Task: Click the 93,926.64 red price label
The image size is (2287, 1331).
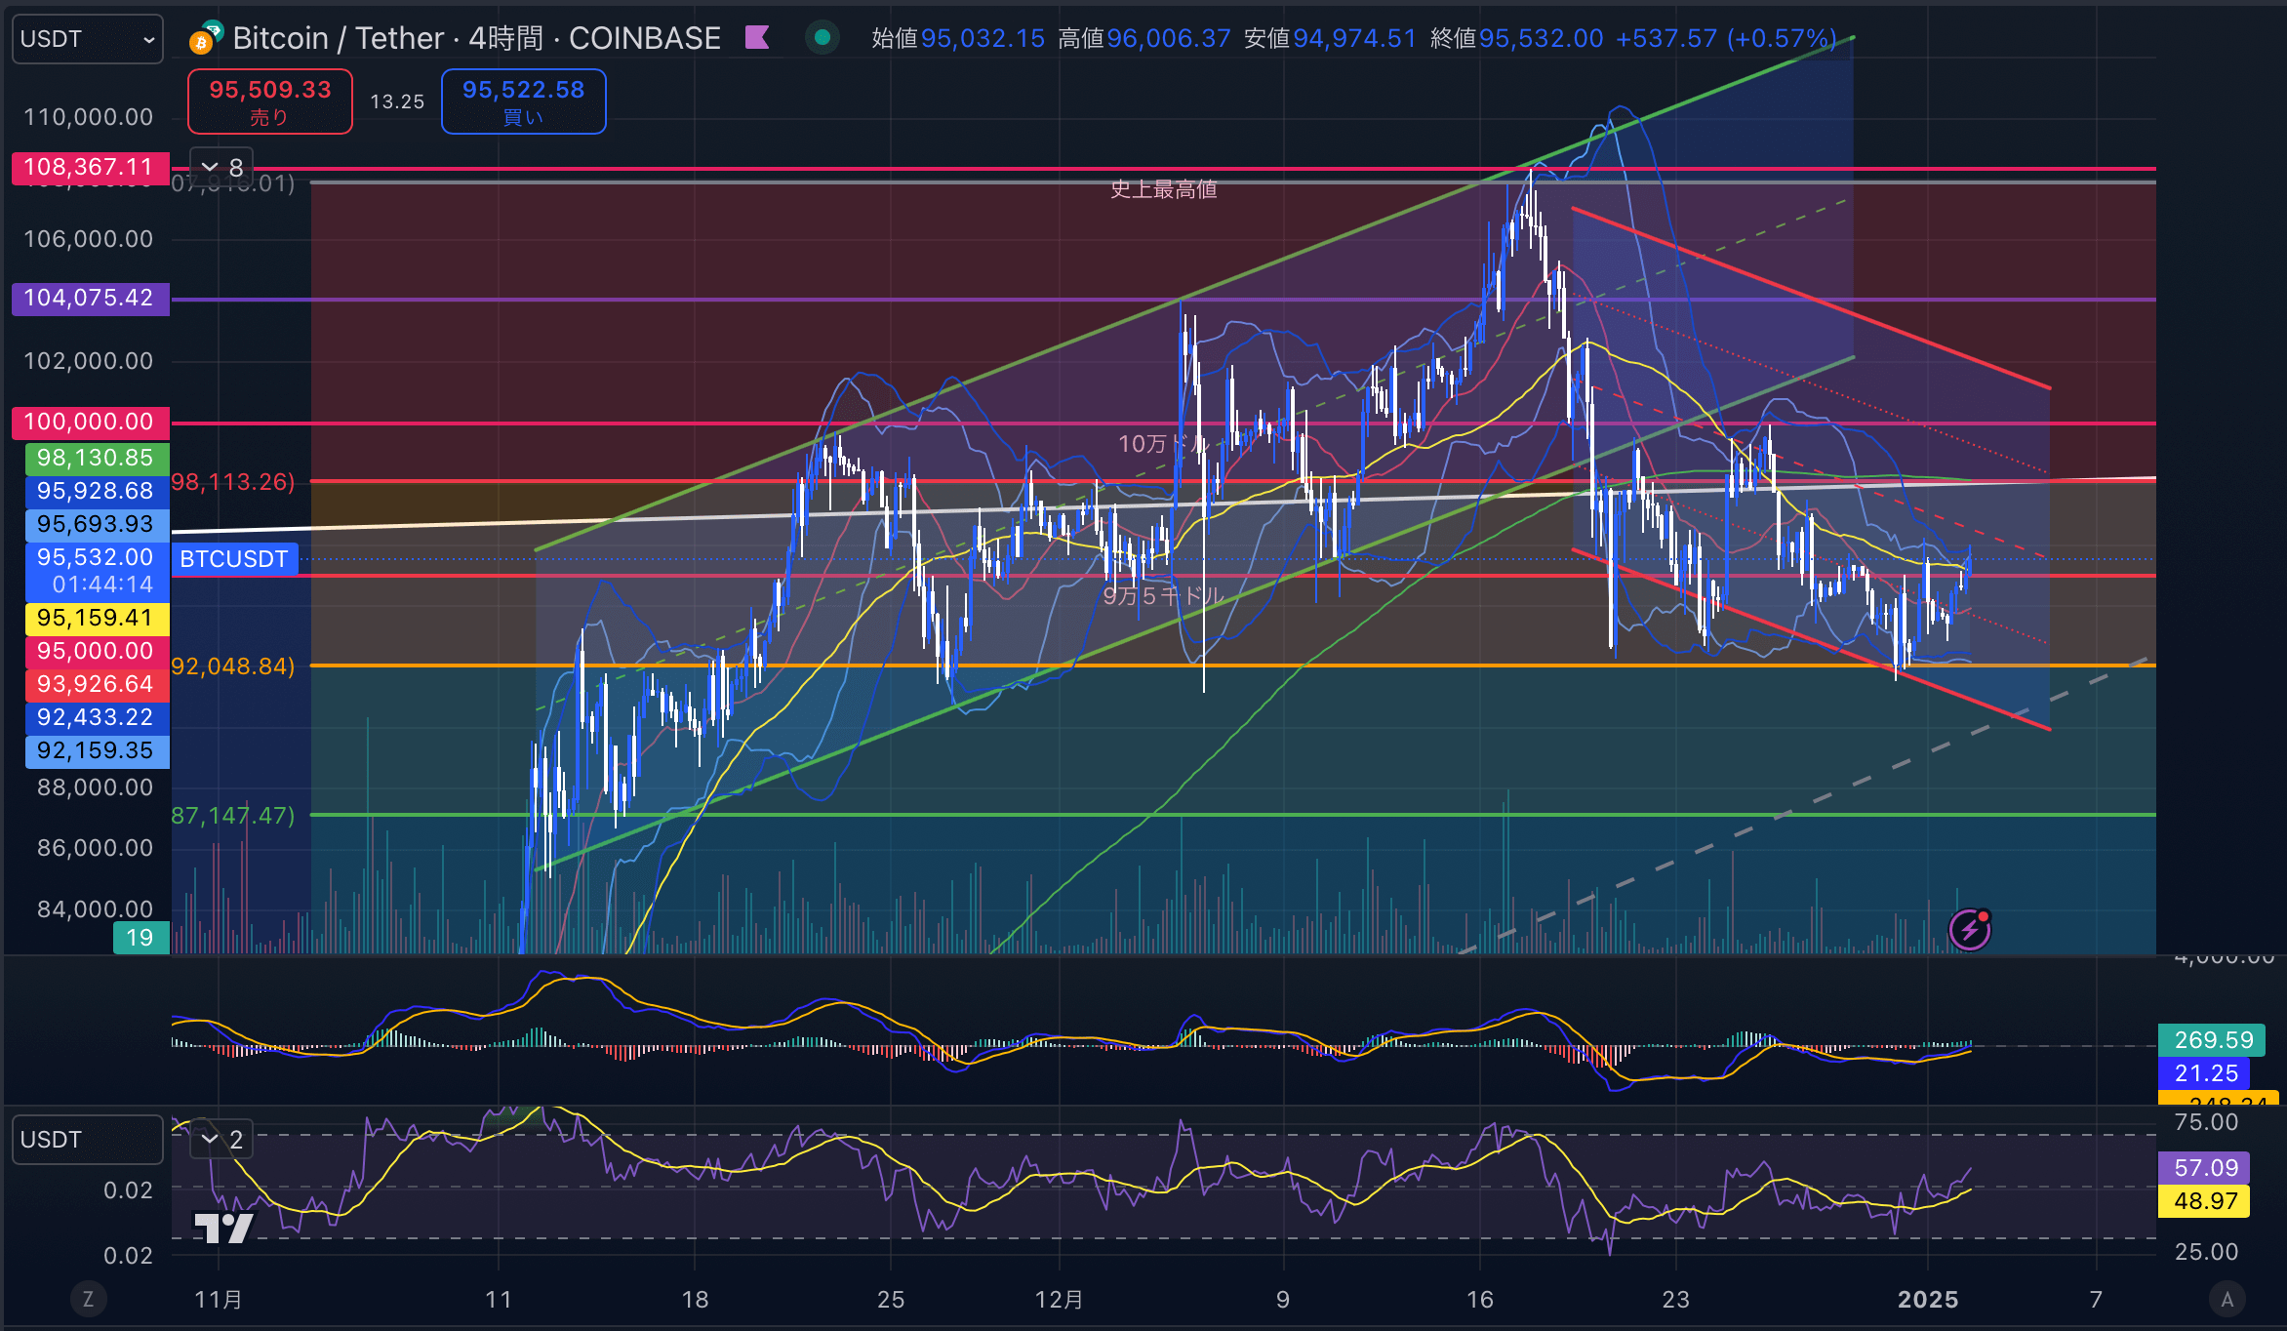Action: (97, 685)
